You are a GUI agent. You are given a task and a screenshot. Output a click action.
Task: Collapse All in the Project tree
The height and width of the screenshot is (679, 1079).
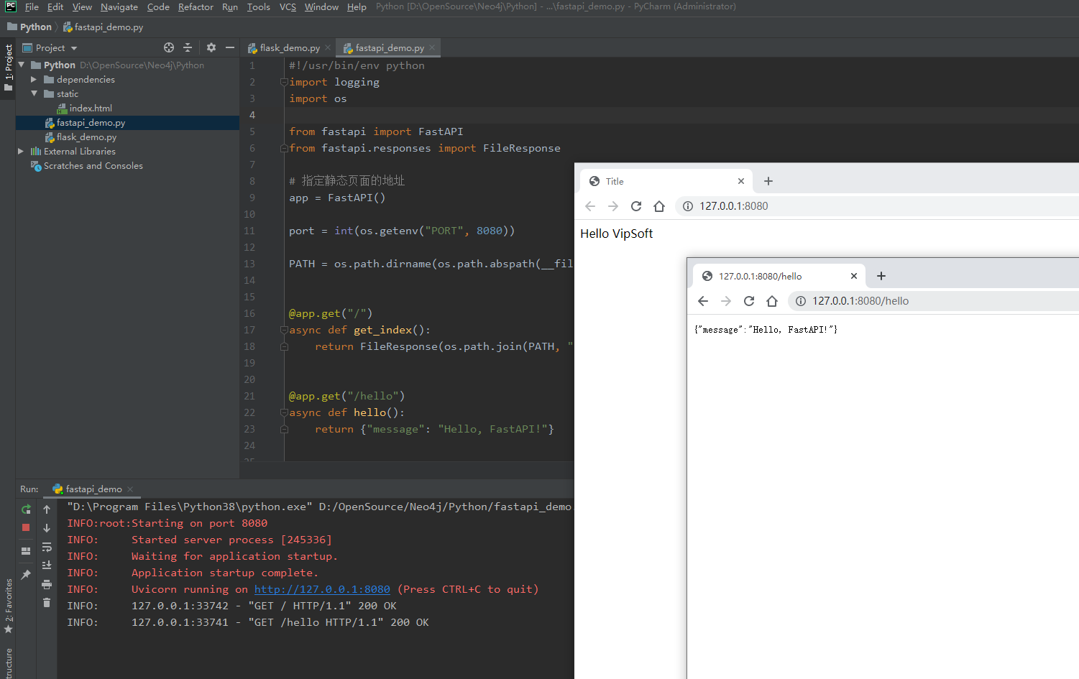click(x=187, y=47)
